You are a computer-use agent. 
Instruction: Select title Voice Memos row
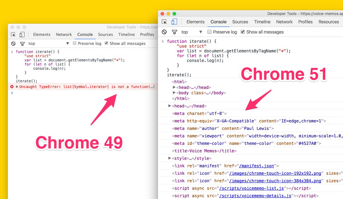[x=250, y=151]
